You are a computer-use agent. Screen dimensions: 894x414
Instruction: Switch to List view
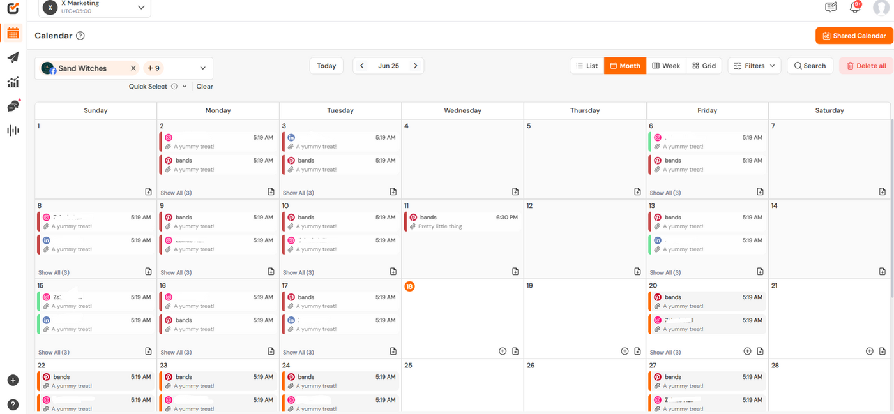(x=587, y=66)
